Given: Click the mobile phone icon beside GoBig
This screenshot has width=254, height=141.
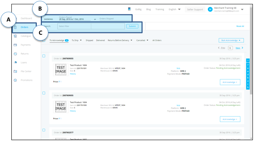Looking at the screenshot, I should [129, 9].
